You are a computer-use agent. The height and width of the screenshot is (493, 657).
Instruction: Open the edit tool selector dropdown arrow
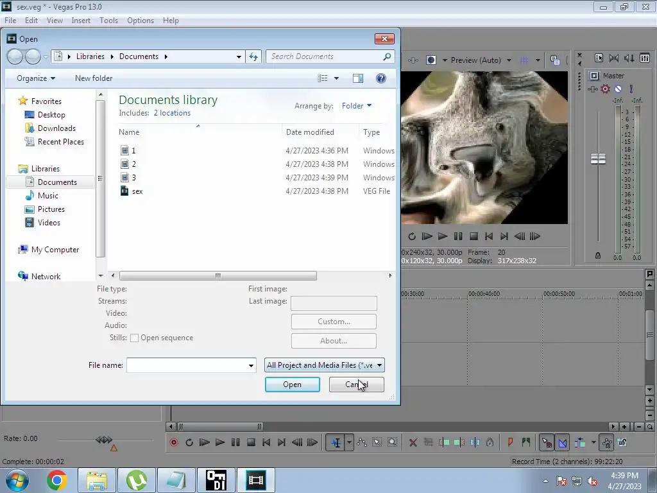348,442
